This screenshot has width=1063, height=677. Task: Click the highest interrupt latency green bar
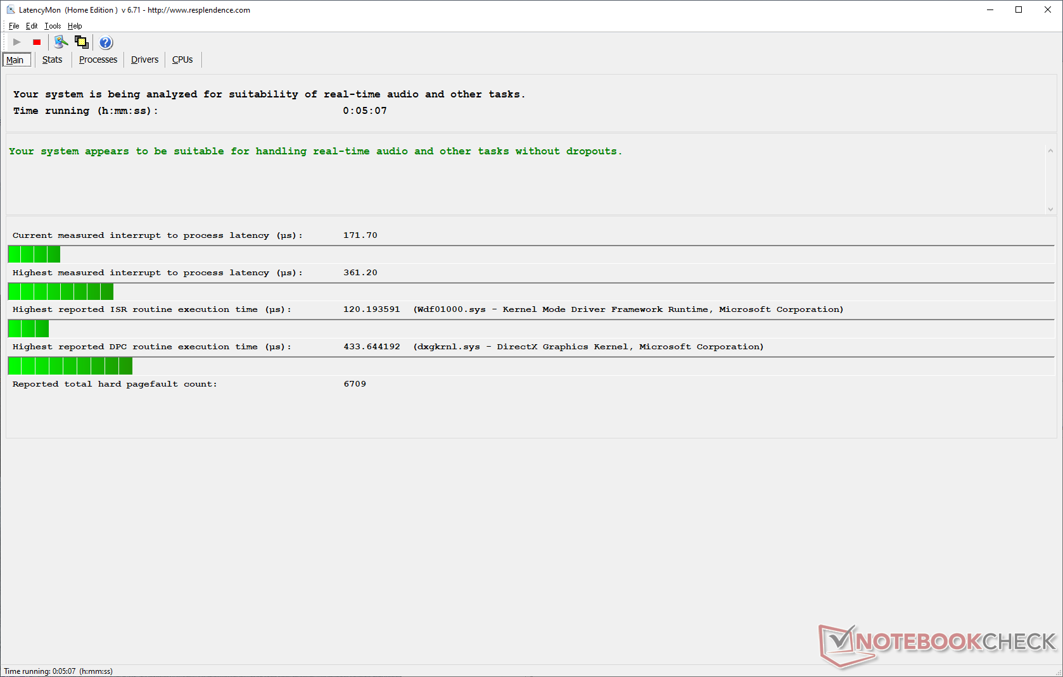[x=61, y=292]
